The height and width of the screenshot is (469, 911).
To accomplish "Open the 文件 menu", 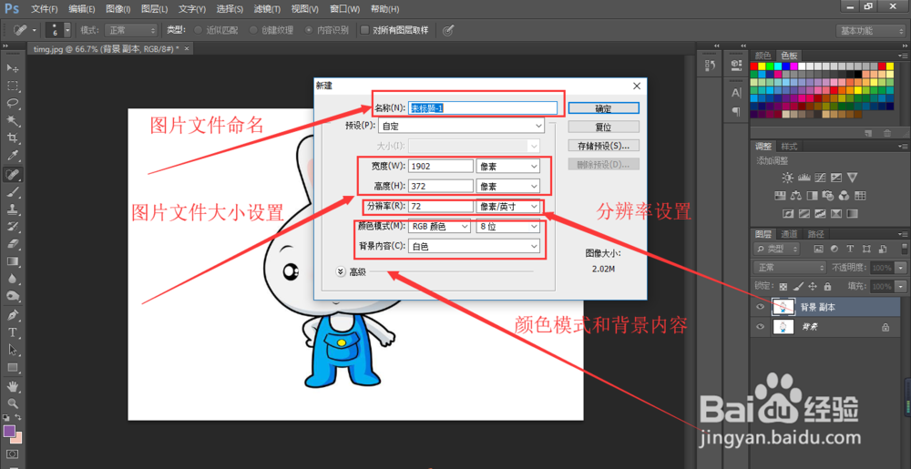I will coord(44,9).
